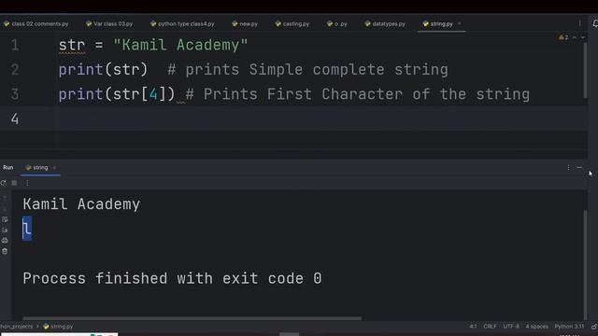Toggle the read-only lock icon
Image resolution: width=598 pixels, height=336 pixels.
(x=594, y=327)
